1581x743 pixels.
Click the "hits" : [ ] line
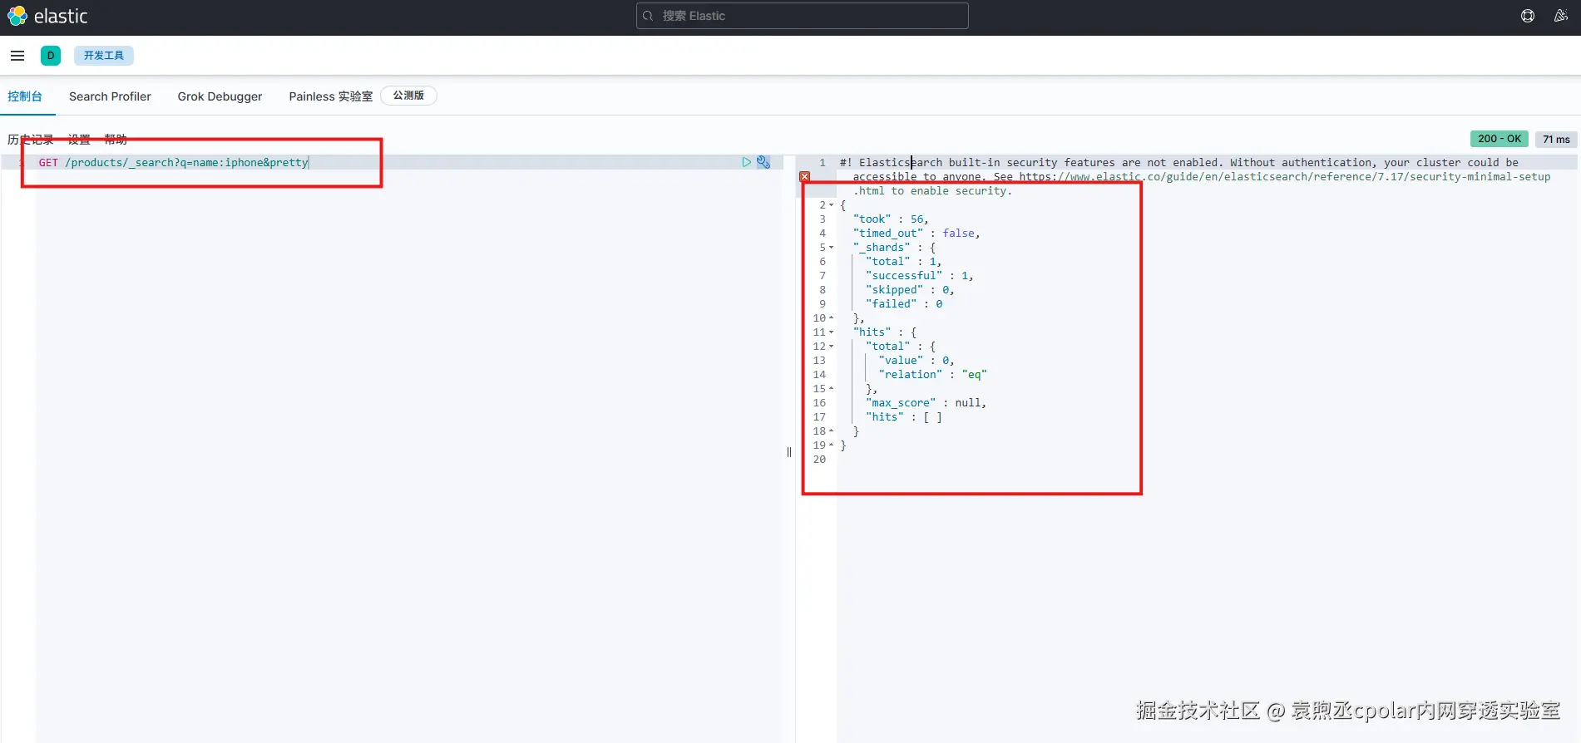click(904, 417)
